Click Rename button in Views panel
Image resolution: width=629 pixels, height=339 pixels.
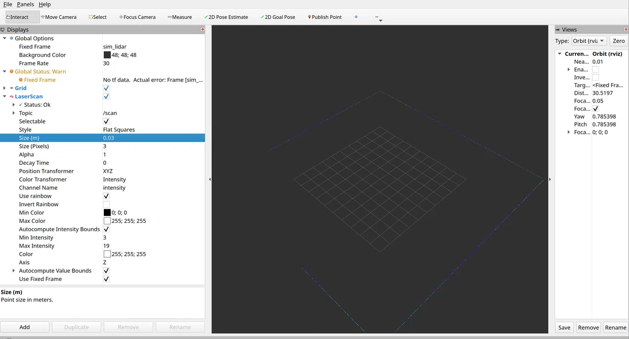[615, 327]
